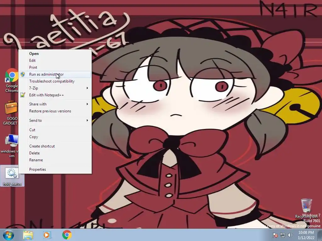
Task: Click the taskbar clock showing 10:08 PM
Action: tap(306, 233)
